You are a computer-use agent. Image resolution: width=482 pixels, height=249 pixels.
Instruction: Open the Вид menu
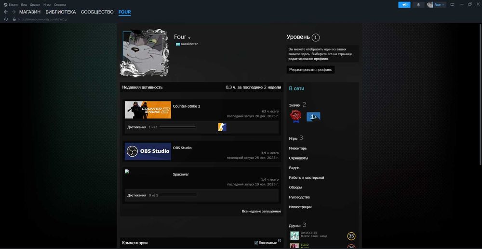tap(24, 5)
